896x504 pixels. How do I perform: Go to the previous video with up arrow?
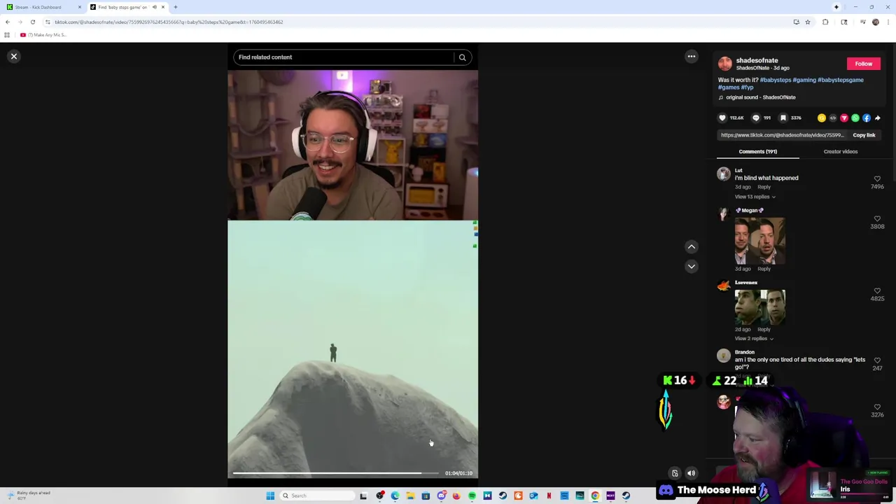691,246
